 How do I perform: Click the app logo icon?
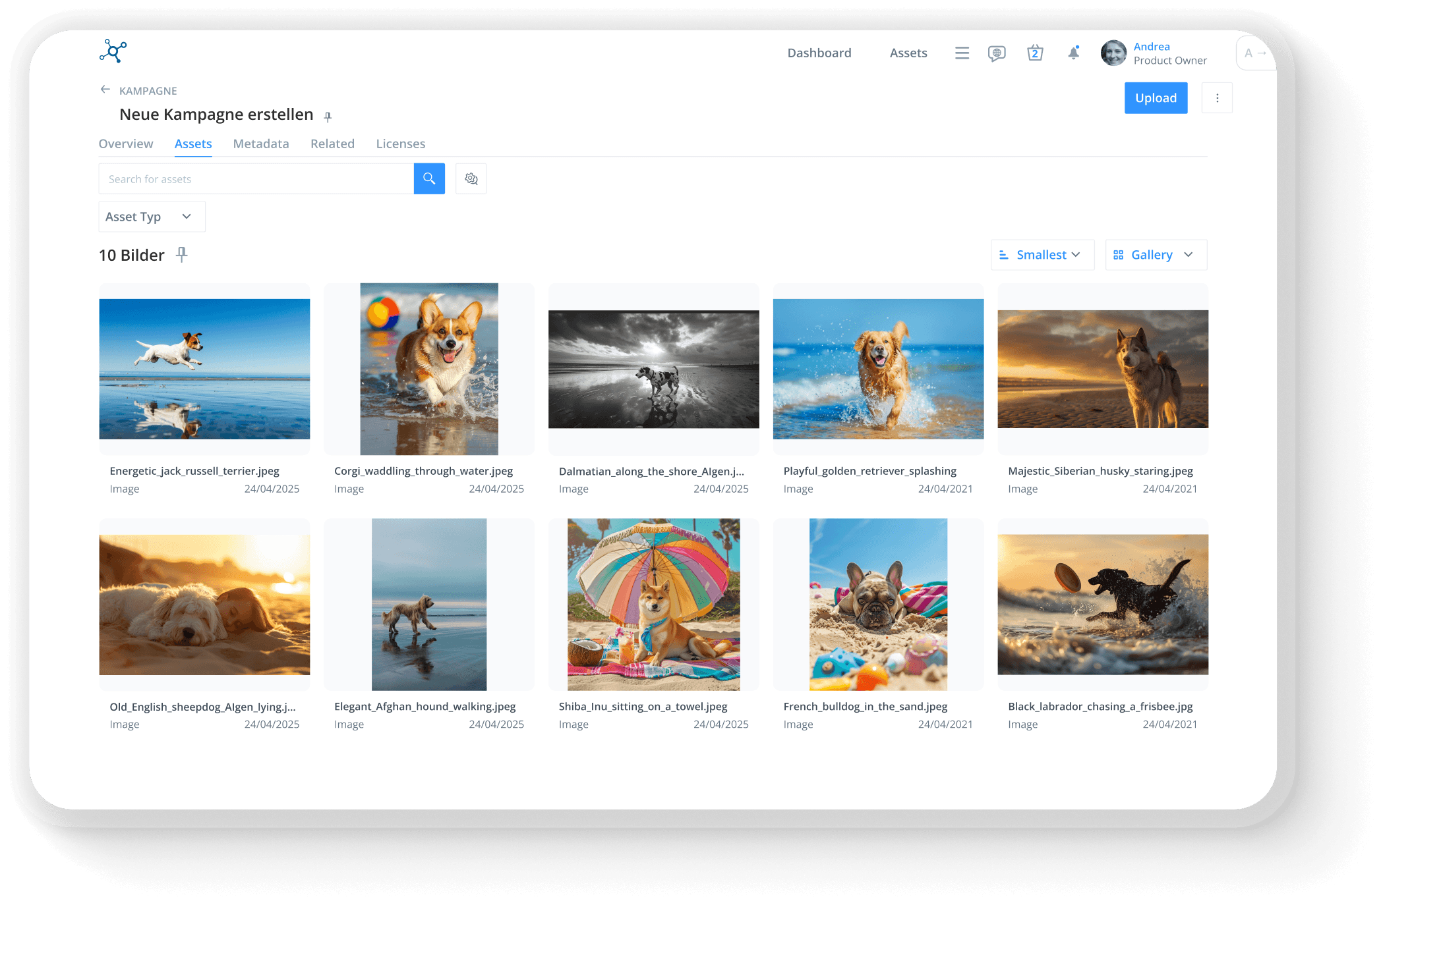point(113,51)
